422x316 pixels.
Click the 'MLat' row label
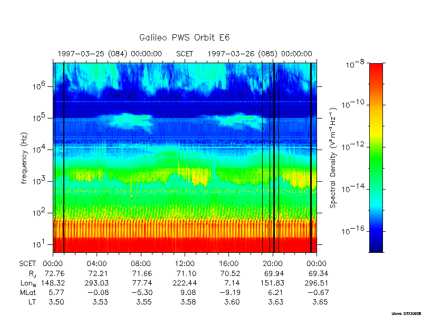(28, 292)
